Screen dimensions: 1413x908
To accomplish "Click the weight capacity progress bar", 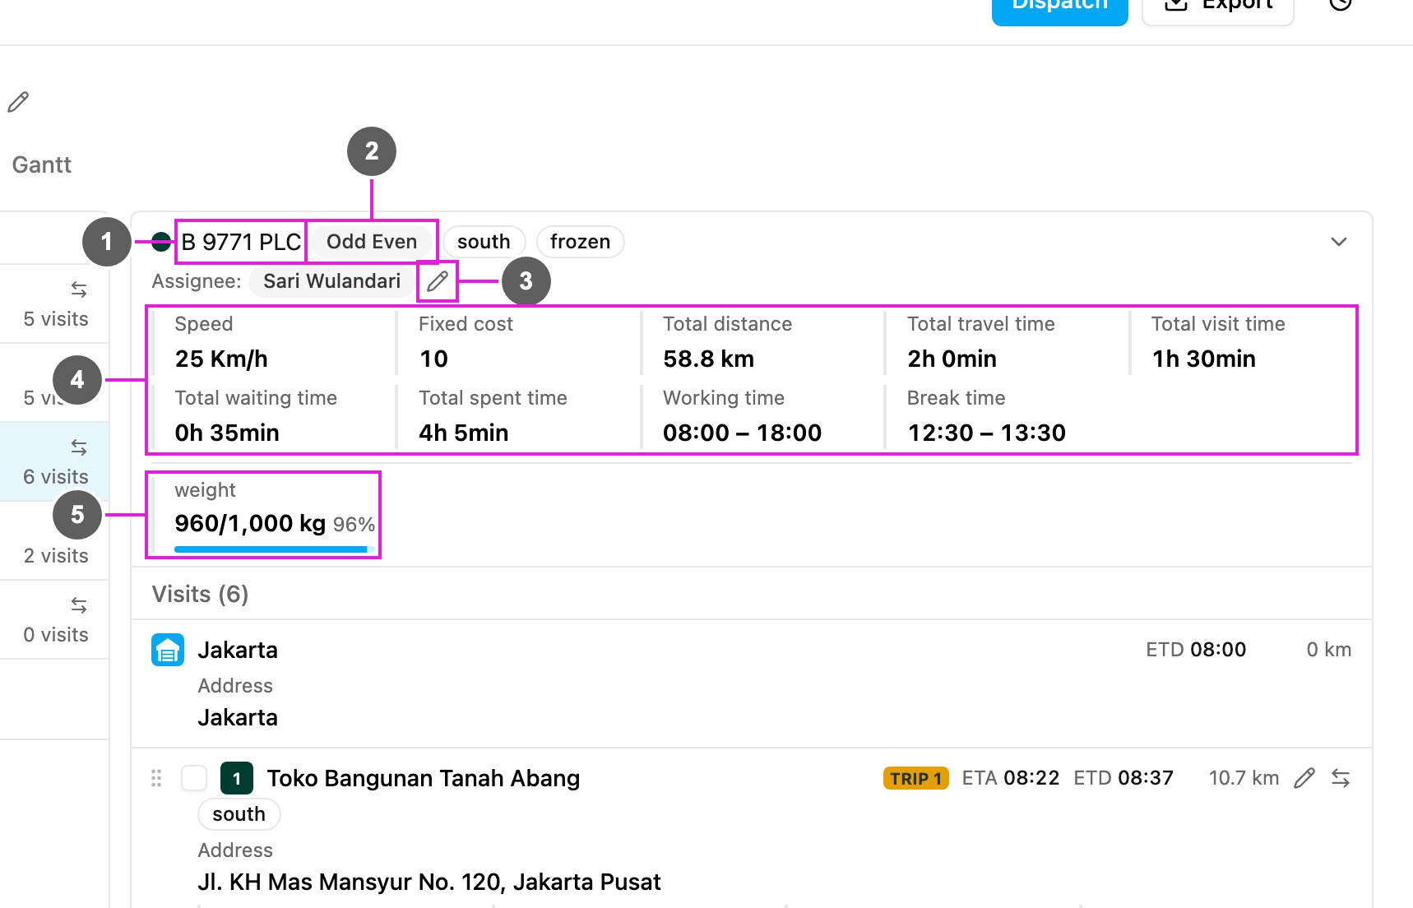I will point(275,549).
